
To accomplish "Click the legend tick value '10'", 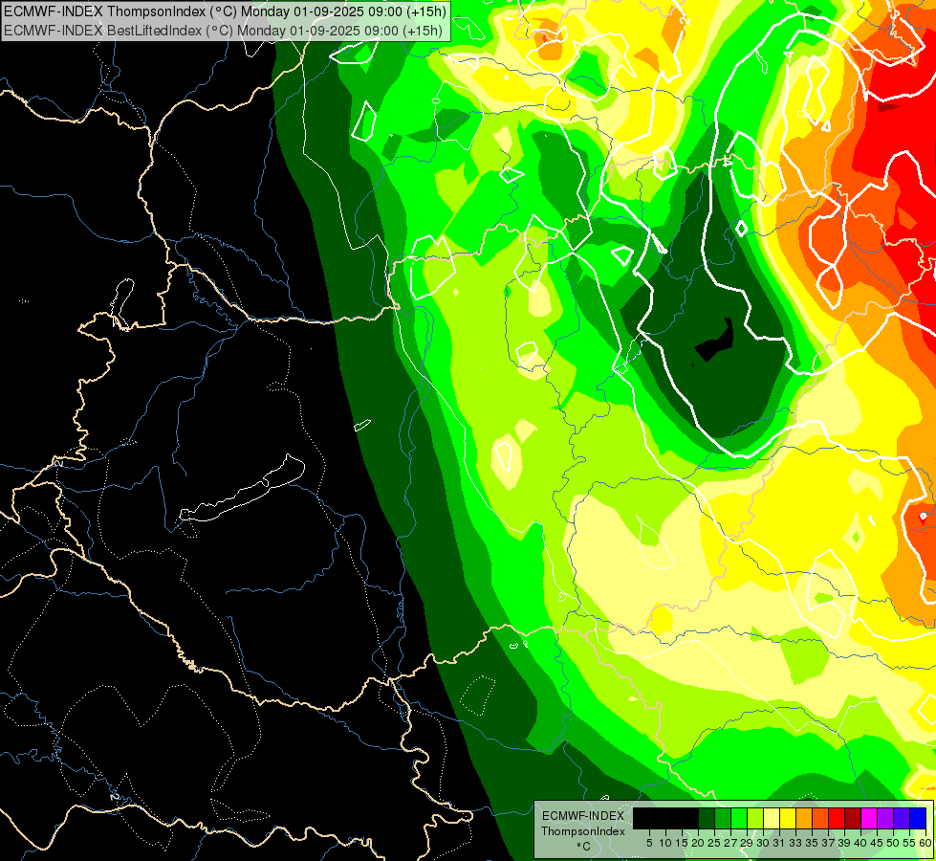I will (665, 843).
